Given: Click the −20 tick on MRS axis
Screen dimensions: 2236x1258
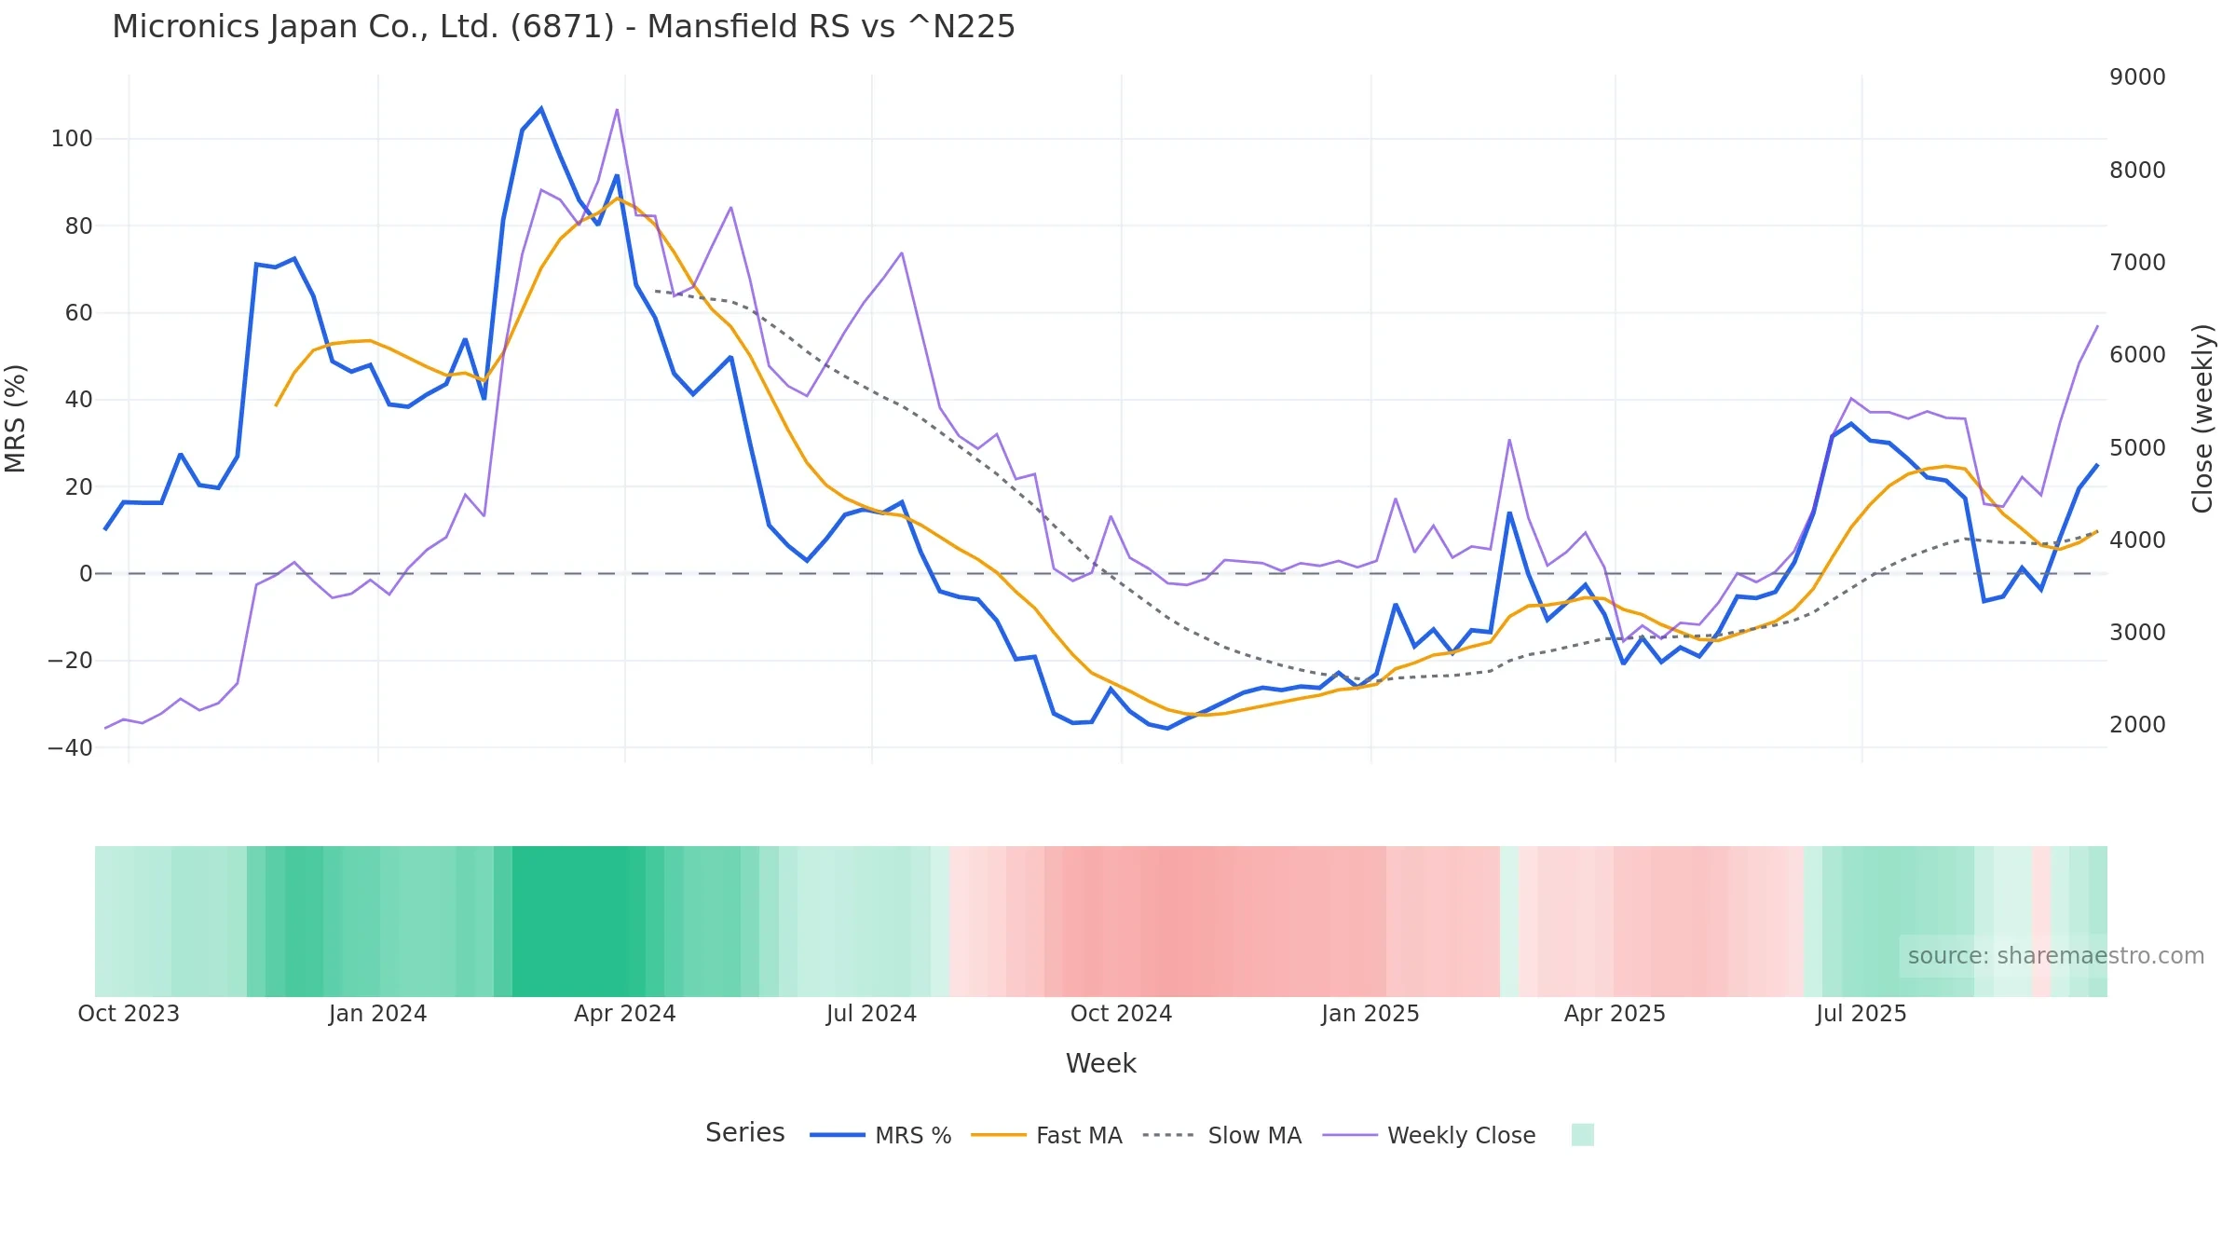Looking at the screenshot, I should coord(70,661).
